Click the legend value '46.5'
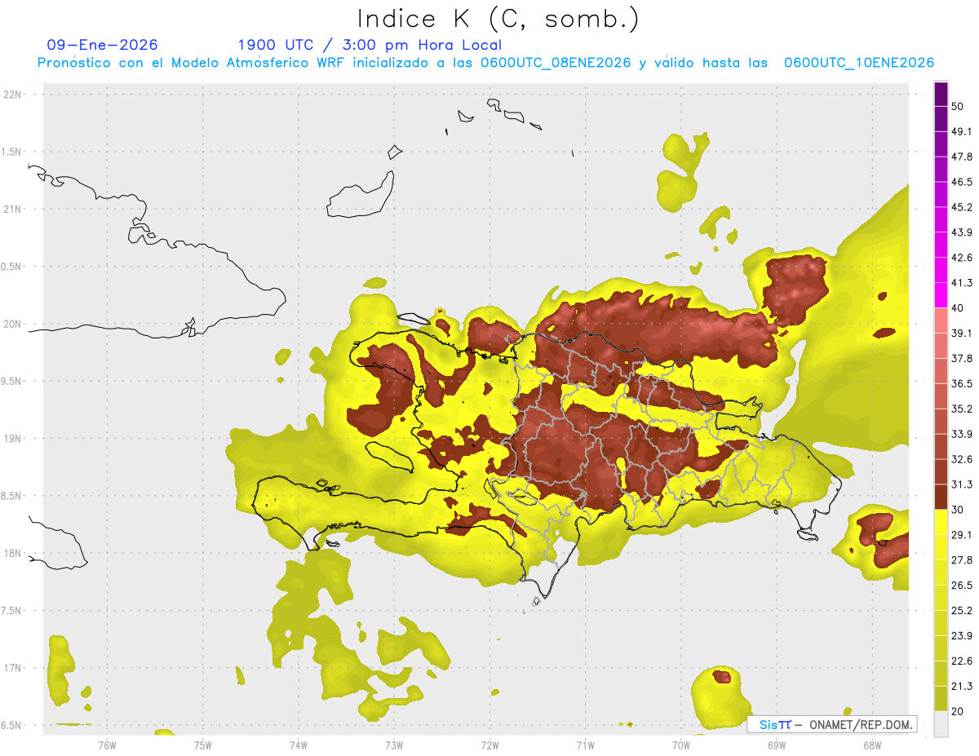979x756 pixels. pyautogui.click(x=962, y=182)
